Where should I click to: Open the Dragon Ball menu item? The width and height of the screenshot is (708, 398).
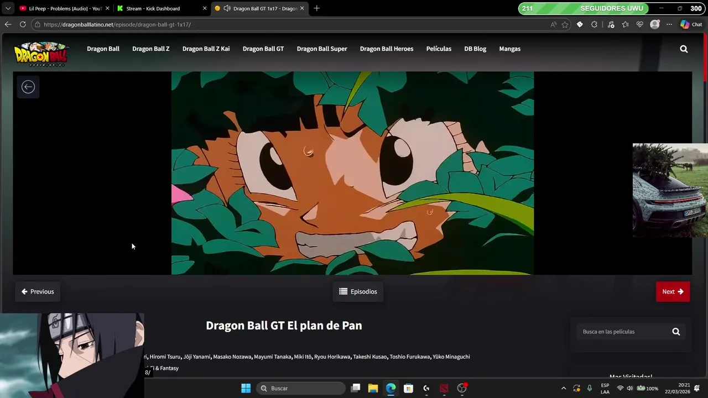[103, 49]
